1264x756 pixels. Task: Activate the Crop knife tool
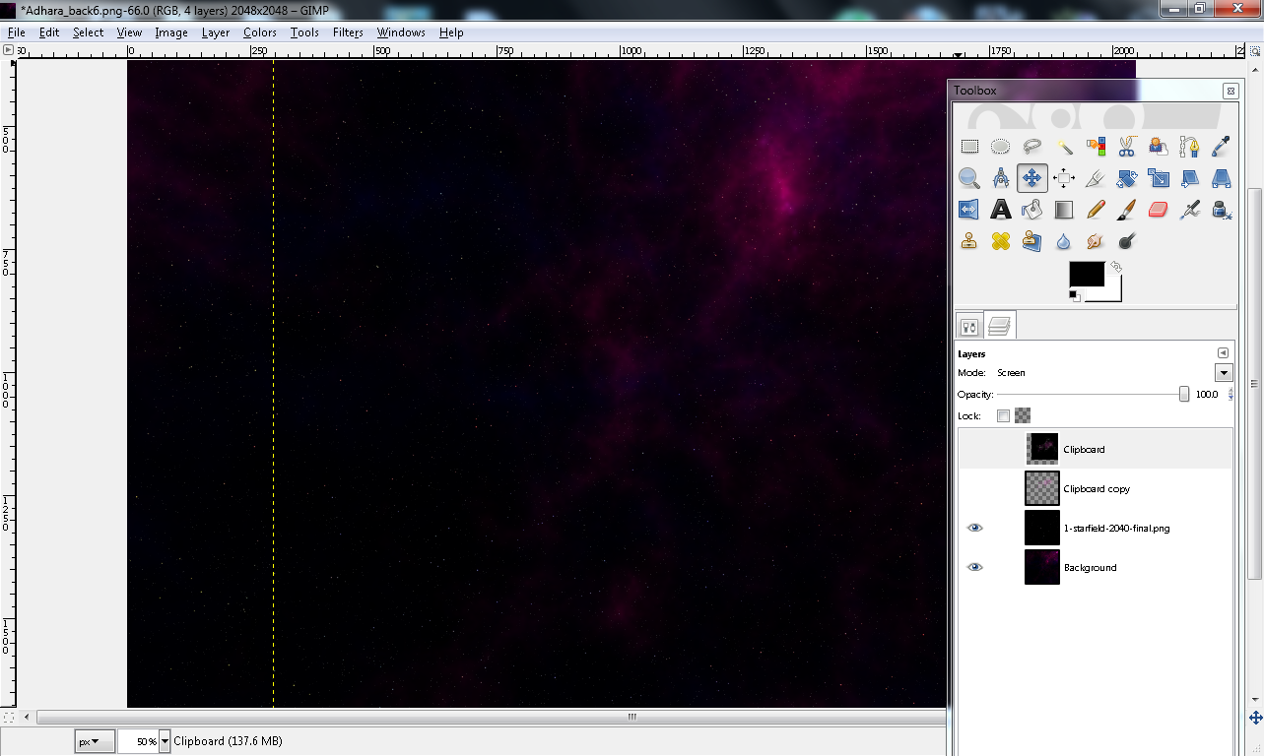1096,178
